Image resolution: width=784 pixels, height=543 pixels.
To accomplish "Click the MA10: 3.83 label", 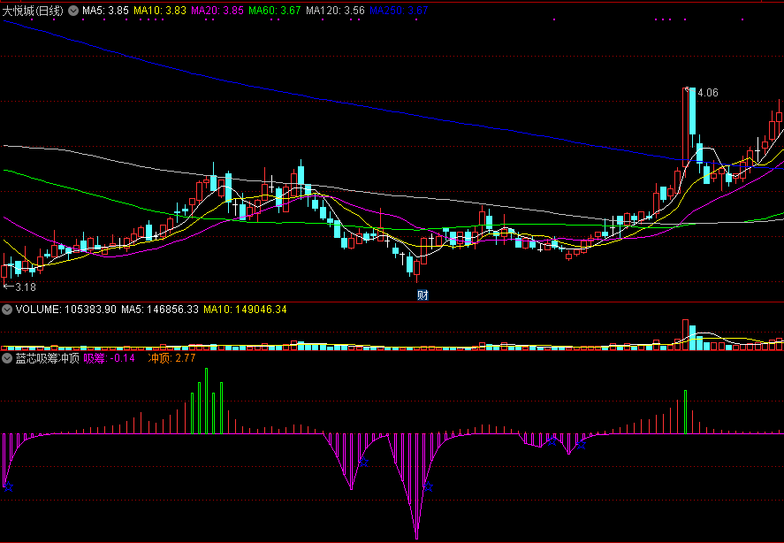I will pos(160,11).
